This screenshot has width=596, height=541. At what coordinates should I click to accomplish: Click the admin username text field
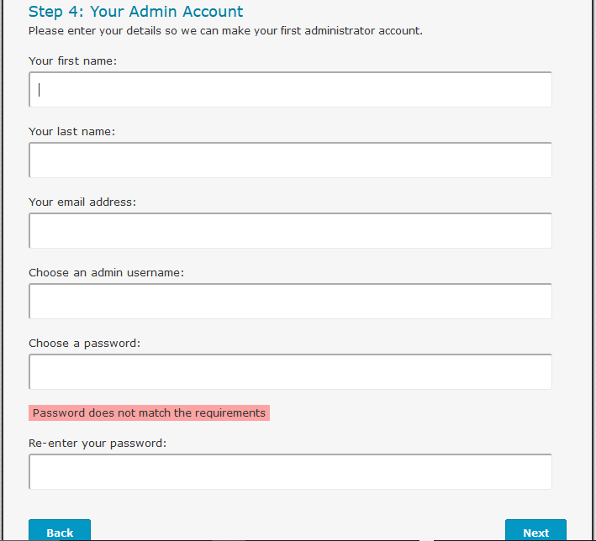point(290,302)
